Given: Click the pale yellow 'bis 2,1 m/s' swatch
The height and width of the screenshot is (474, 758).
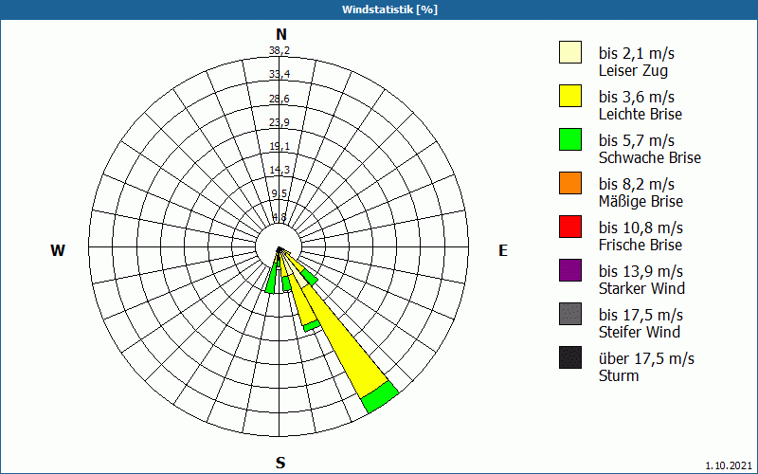Looking at the screenshot, I should 570,52.
